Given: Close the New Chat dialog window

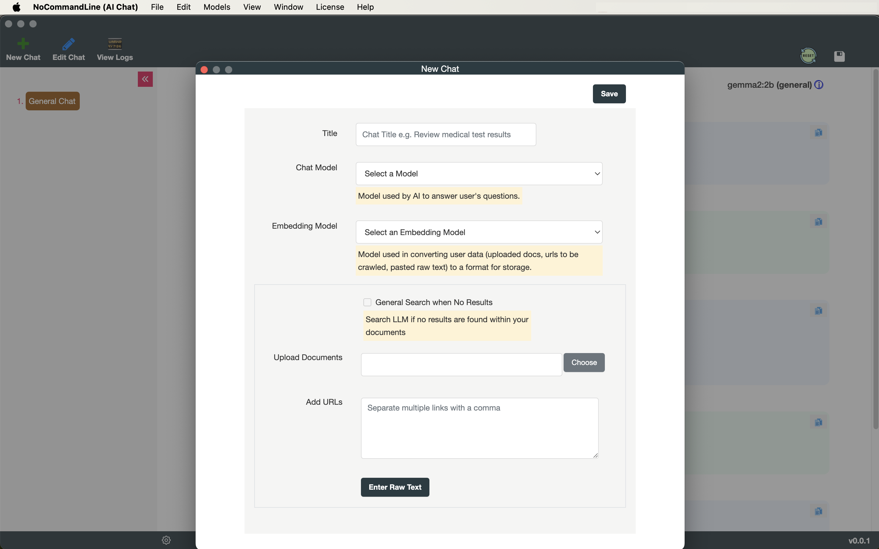Looking at the screenshot, I should (x=204, y=69).
